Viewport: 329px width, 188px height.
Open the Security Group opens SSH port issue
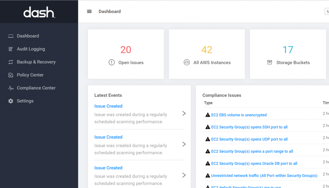point(249,127)
